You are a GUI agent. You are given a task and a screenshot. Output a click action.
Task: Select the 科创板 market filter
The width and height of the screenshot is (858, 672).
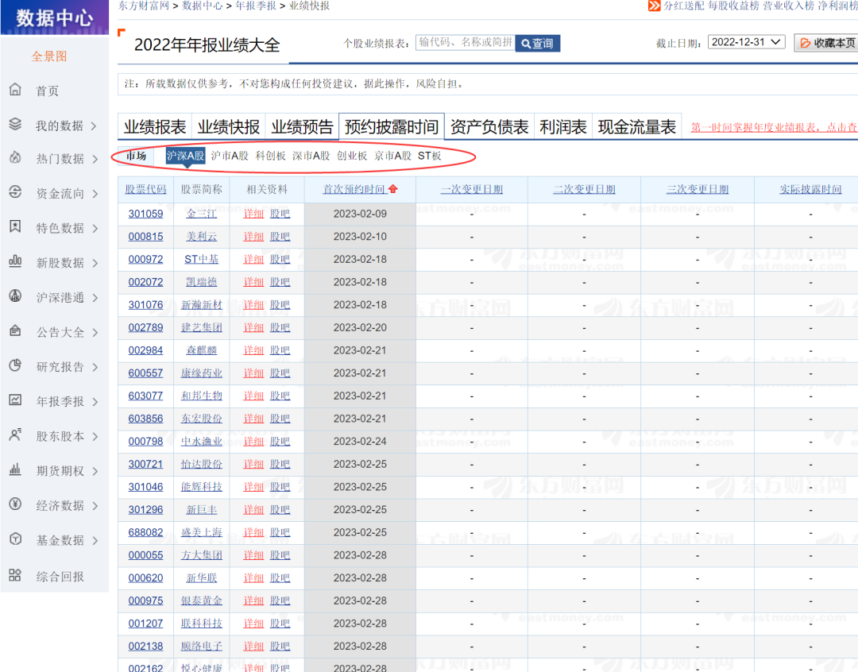point(270,156)
